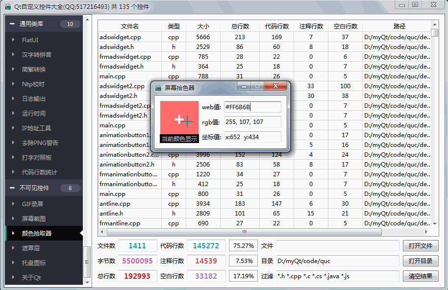This screenshot has height=290, width=448.
Task: Open the FlatUI sidebar item
Action: point(30,40)
